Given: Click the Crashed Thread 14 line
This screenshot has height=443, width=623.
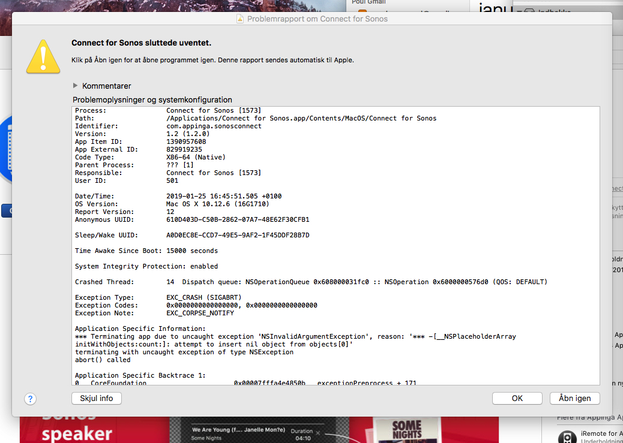Looking at the screenshot, I should click(x=311, y=282).
